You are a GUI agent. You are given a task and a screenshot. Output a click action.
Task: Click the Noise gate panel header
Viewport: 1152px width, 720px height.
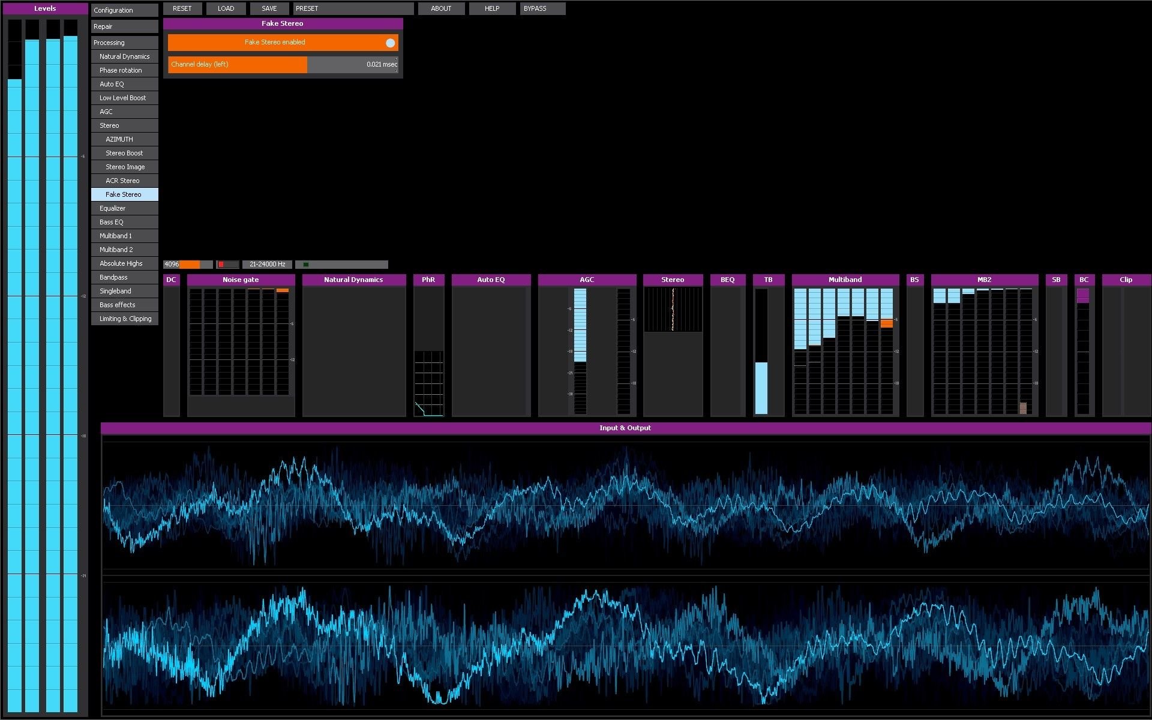tap(241, 280)
